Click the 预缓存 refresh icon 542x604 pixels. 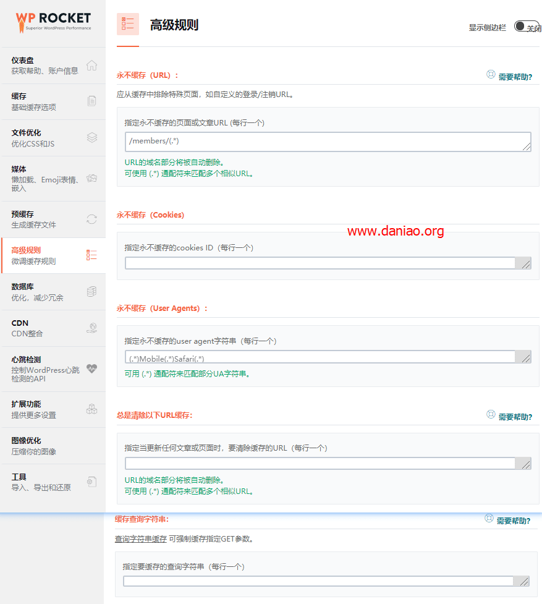pyautogui.click(x=91, y=219)
